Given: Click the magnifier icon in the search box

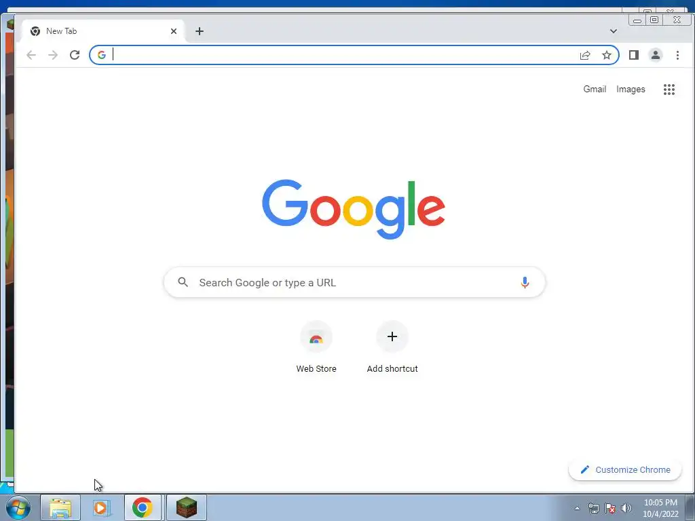Looking at the screenshot, I should 183,282.
